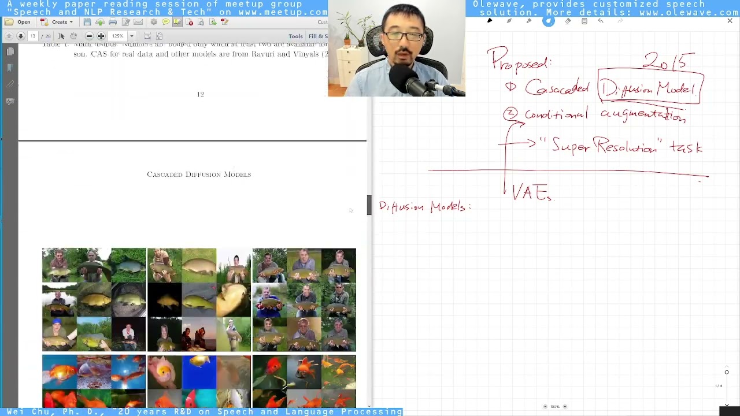
Task: Zoom out the whiteboard canvas
Action: tap(545, 407)
